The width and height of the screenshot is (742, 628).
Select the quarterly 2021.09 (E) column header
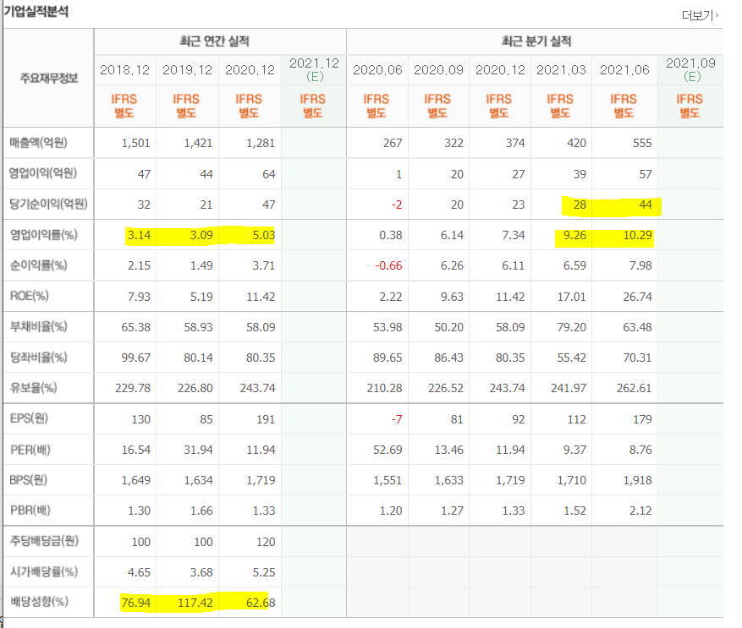tap(690, 69)
